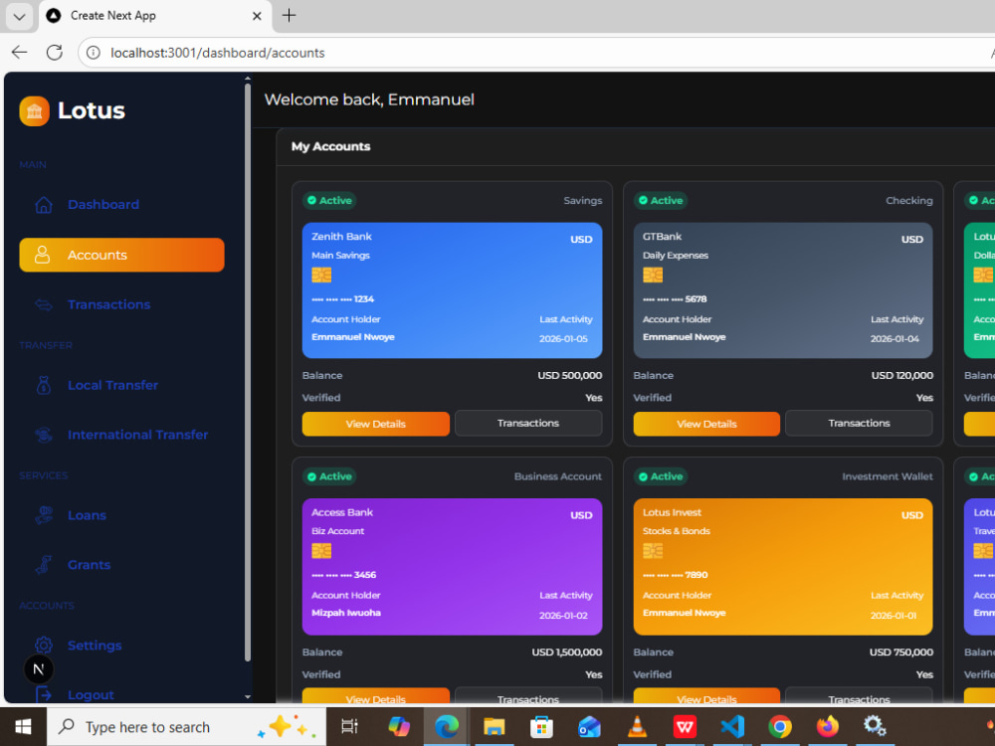Image resolution: width=995 pixels, height=746 pixels.
Task: Click the Grants icon in sidebar
Action: tap(43, 565)
